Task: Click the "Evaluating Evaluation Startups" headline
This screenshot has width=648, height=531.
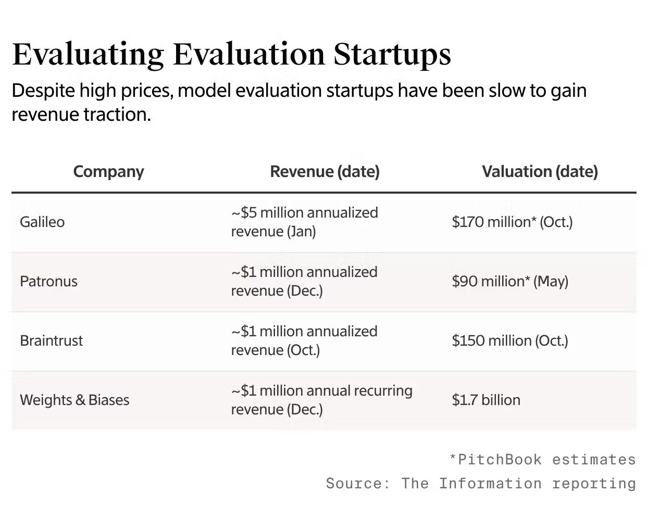Action: coord(231,54)
